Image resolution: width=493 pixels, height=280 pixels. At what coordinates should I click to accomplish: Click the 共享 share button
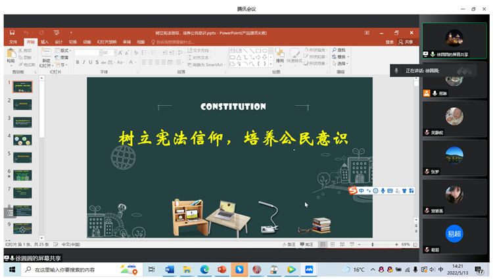(406, 42)
